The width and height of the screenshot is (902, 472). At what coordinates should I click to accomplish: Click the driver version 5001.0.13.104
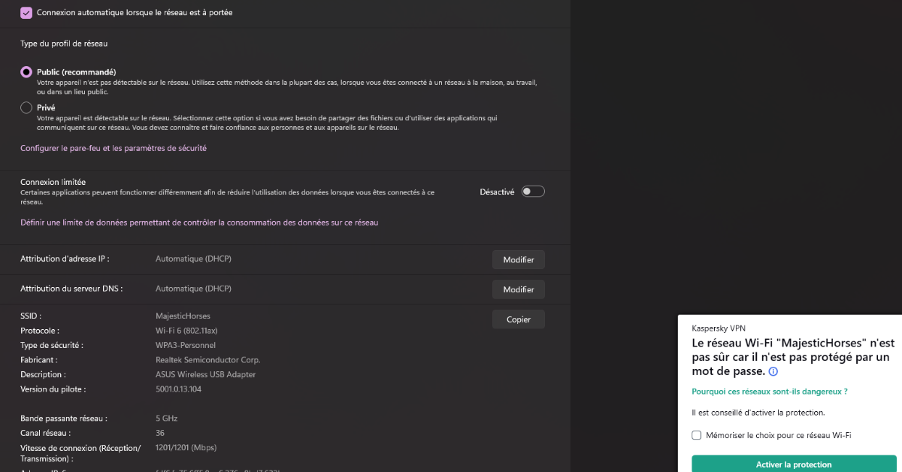click(x=178, y=389)
